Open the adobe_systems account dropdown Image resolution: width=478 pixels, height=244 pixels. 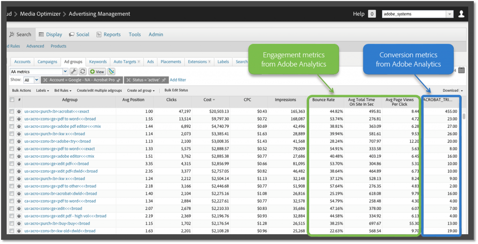[450, 14]
